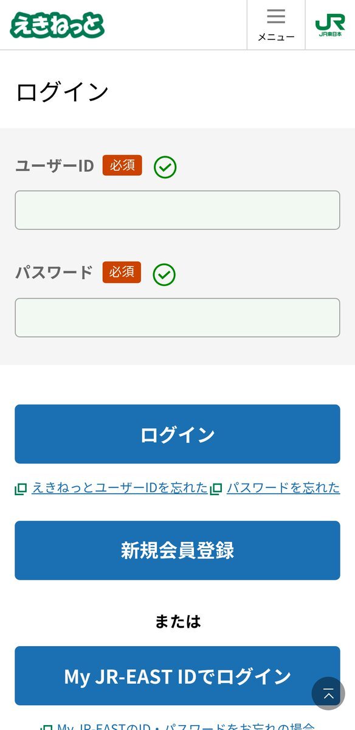Screen dimensions: 355x730
Task: Select the 新規会員登録 button
Action: [x=177, y=551]
